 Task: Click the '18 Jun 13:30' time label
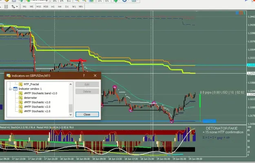115,159
